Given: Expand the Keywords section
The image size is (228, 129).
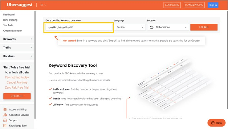Looking at the screenshot, I should pos(17,39).
